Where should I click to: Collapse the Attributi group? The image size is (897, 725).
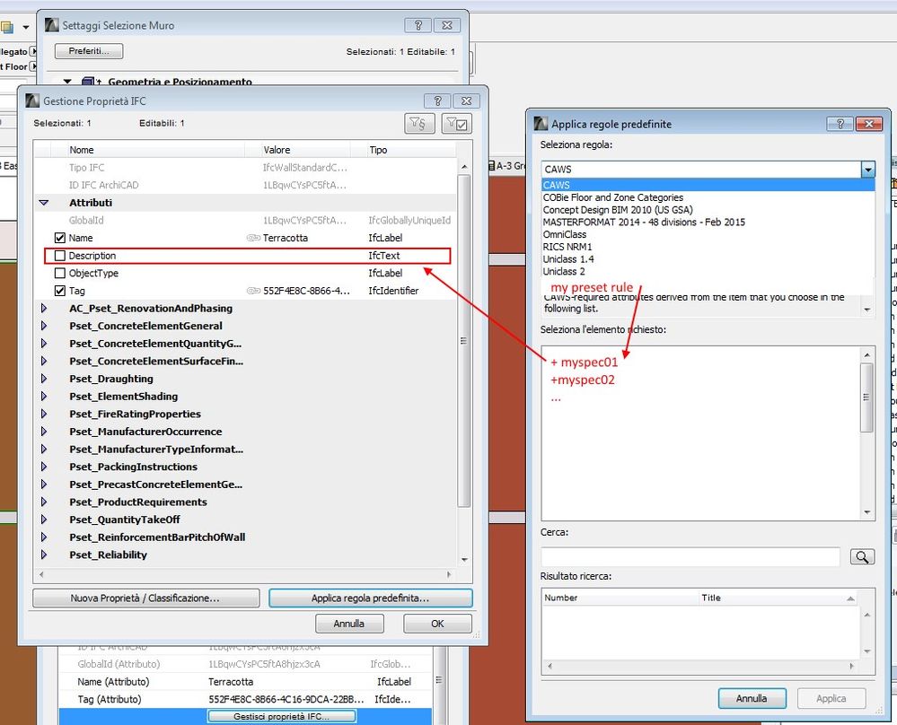pyautogui.click(x=44, y=203)
